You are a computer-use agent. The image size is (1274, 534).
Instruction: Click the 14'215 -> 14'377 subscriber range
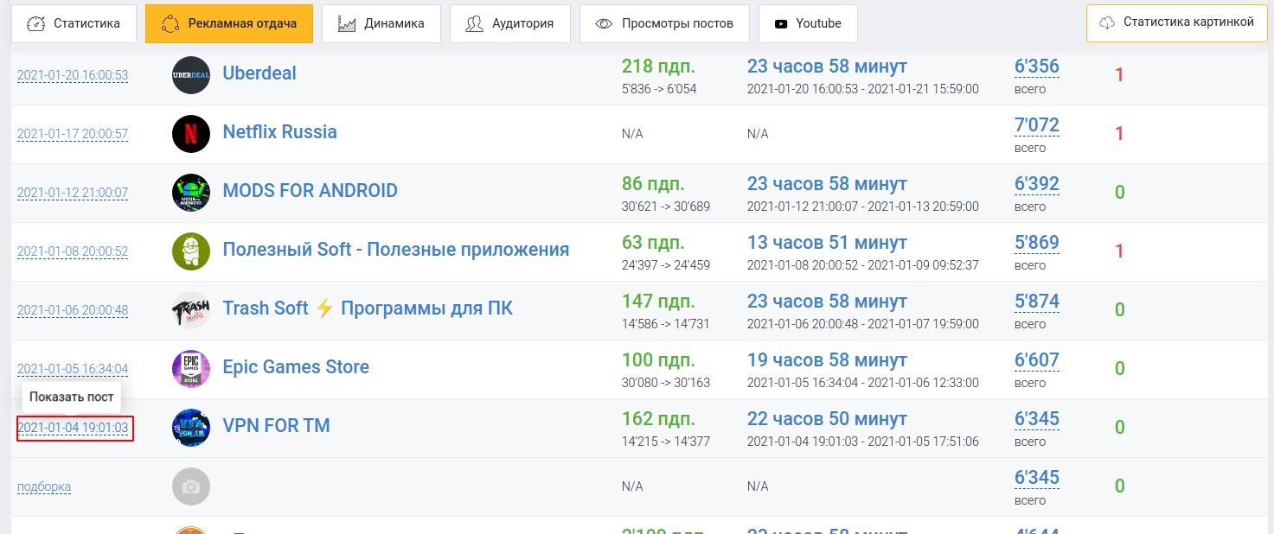[x=666, y=442]
